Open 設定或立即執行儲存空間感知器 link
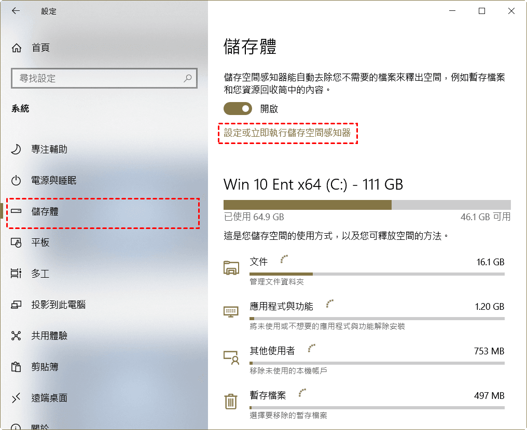 tap(287, 133)
